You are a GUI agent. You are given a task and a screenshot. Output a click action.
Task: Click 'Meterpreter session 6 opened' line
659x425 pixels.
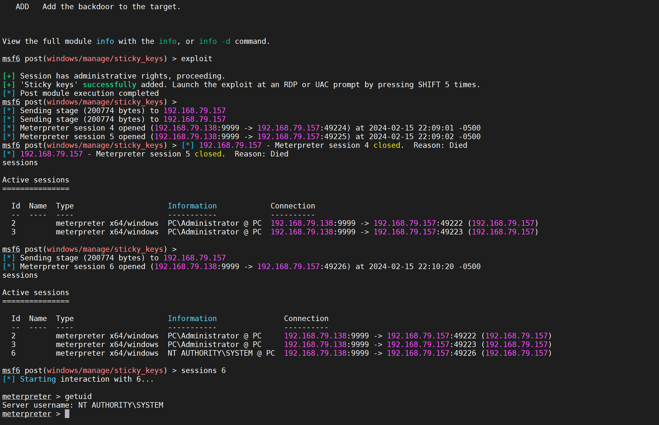click(x=83, y=267)
